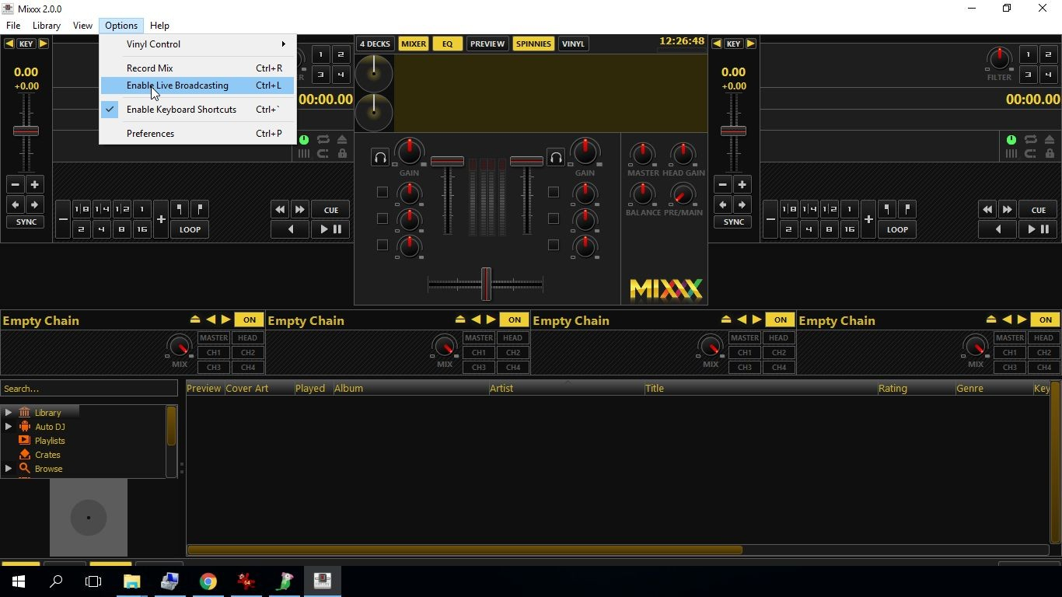The width and height of the screenshot is (1062, 597).
Task: Click the library Search field
Action: coord(89,388)
